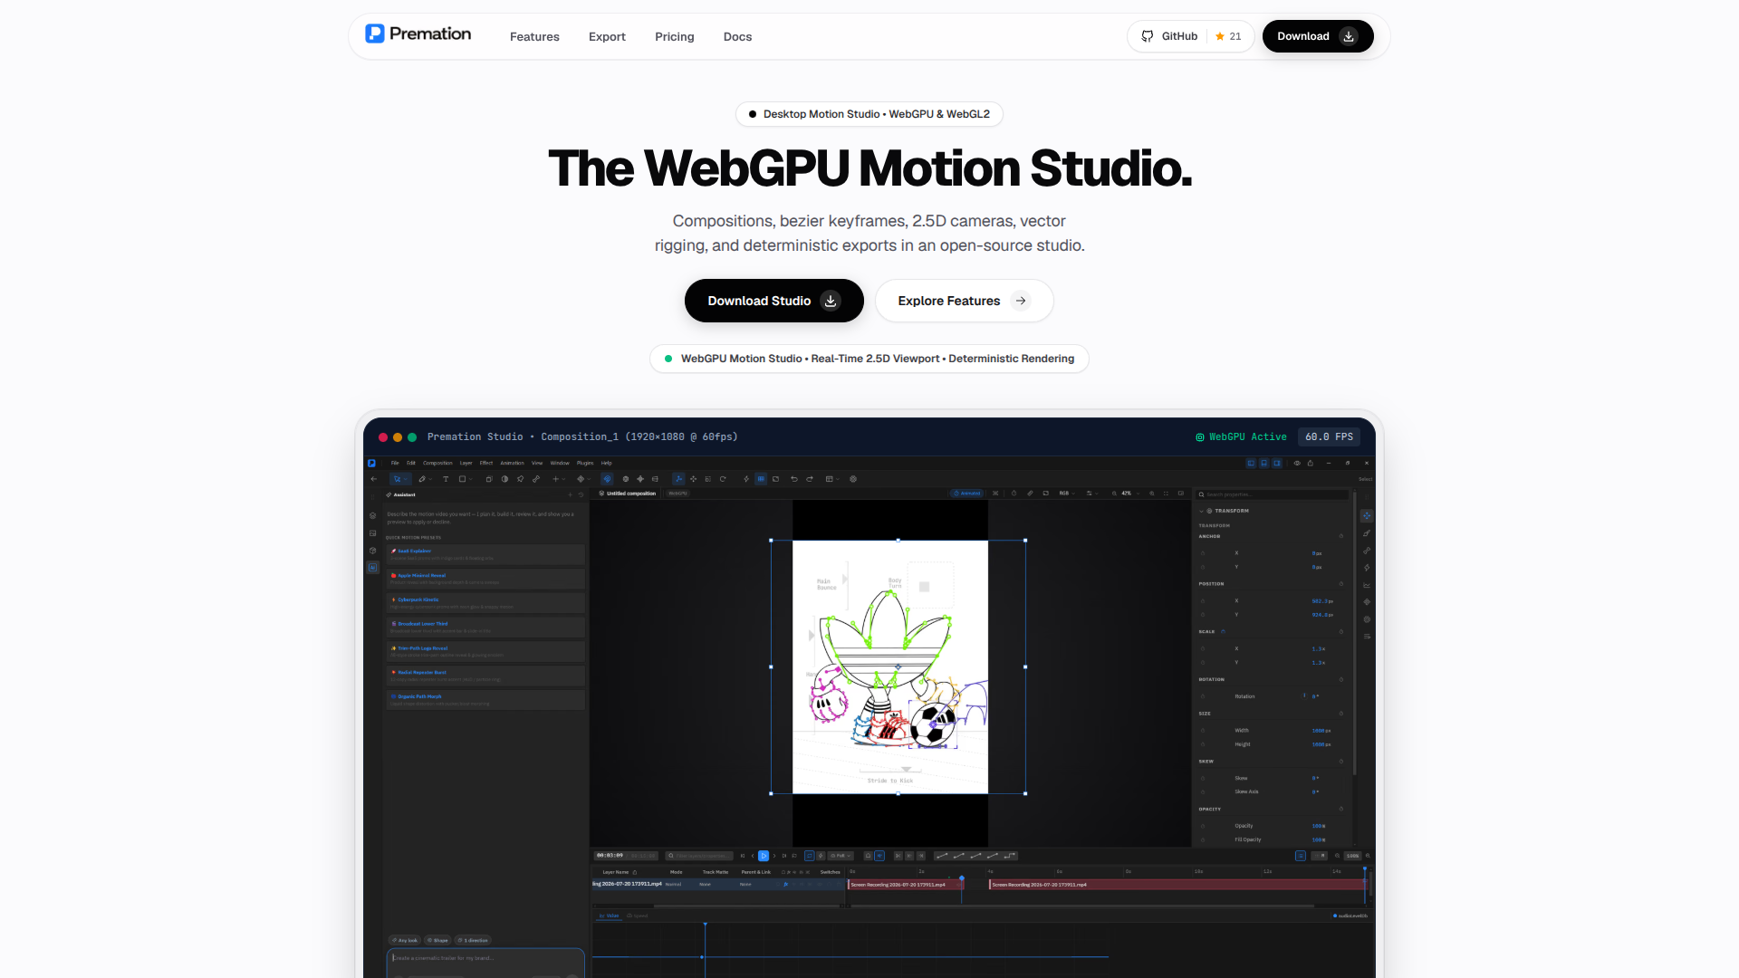Open the Animation menu

[x=513, y=463]
